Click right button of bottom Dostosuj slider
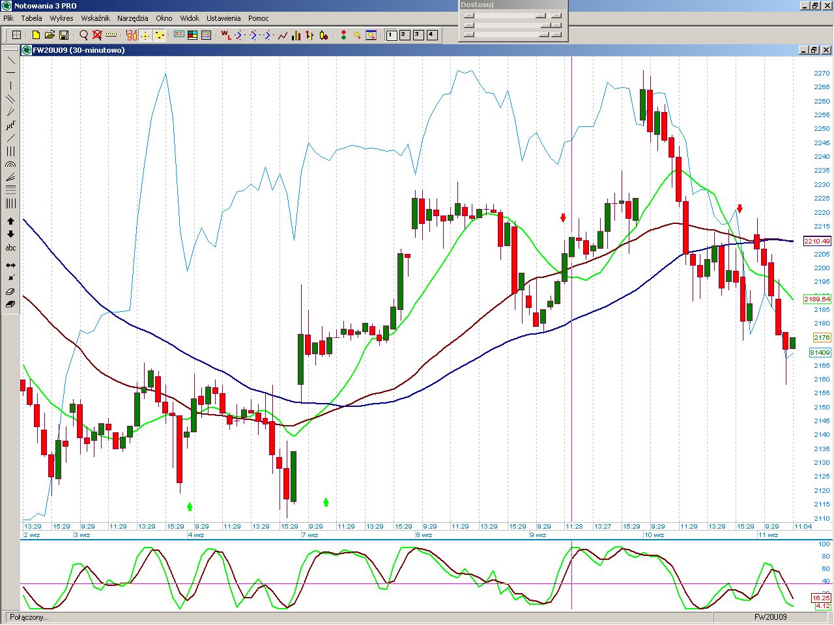Viewport: 834px width, 625px height. [556, 35]
